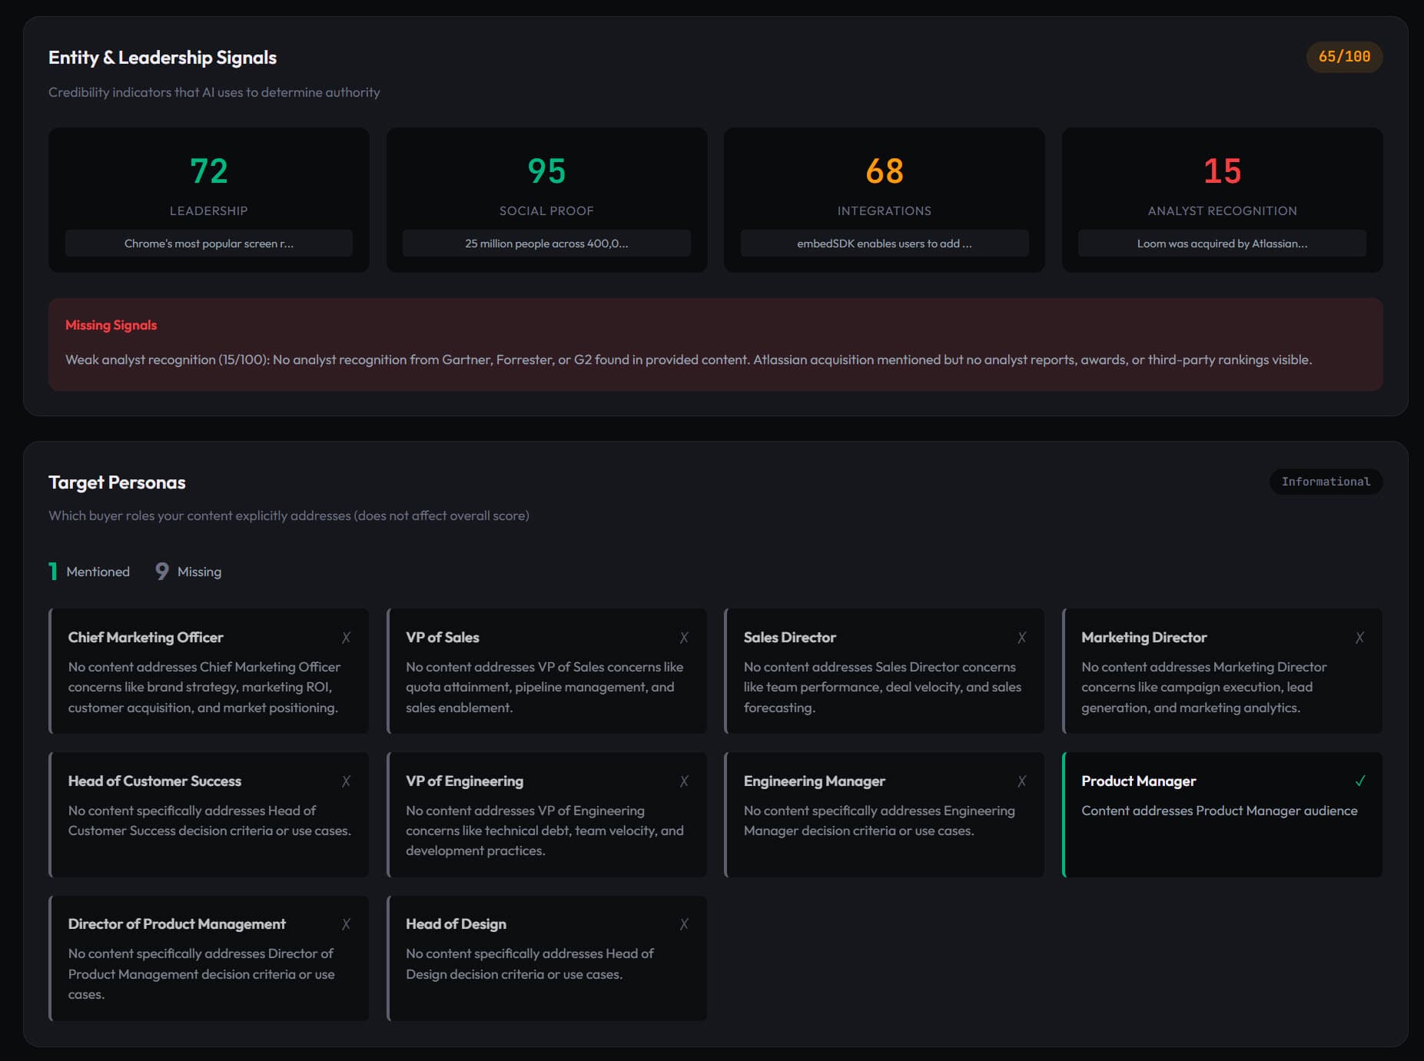1424x1061 pixels.
Task: Click the X icon on Sales Director card
Action: (x=1021, y=638)
